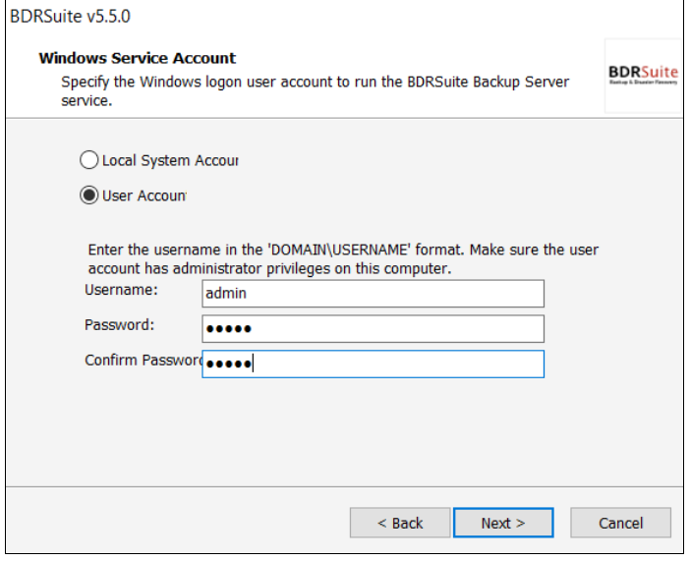Go back with the < Back button
This screenshot has width=690, height=561.
click(400, 523)
